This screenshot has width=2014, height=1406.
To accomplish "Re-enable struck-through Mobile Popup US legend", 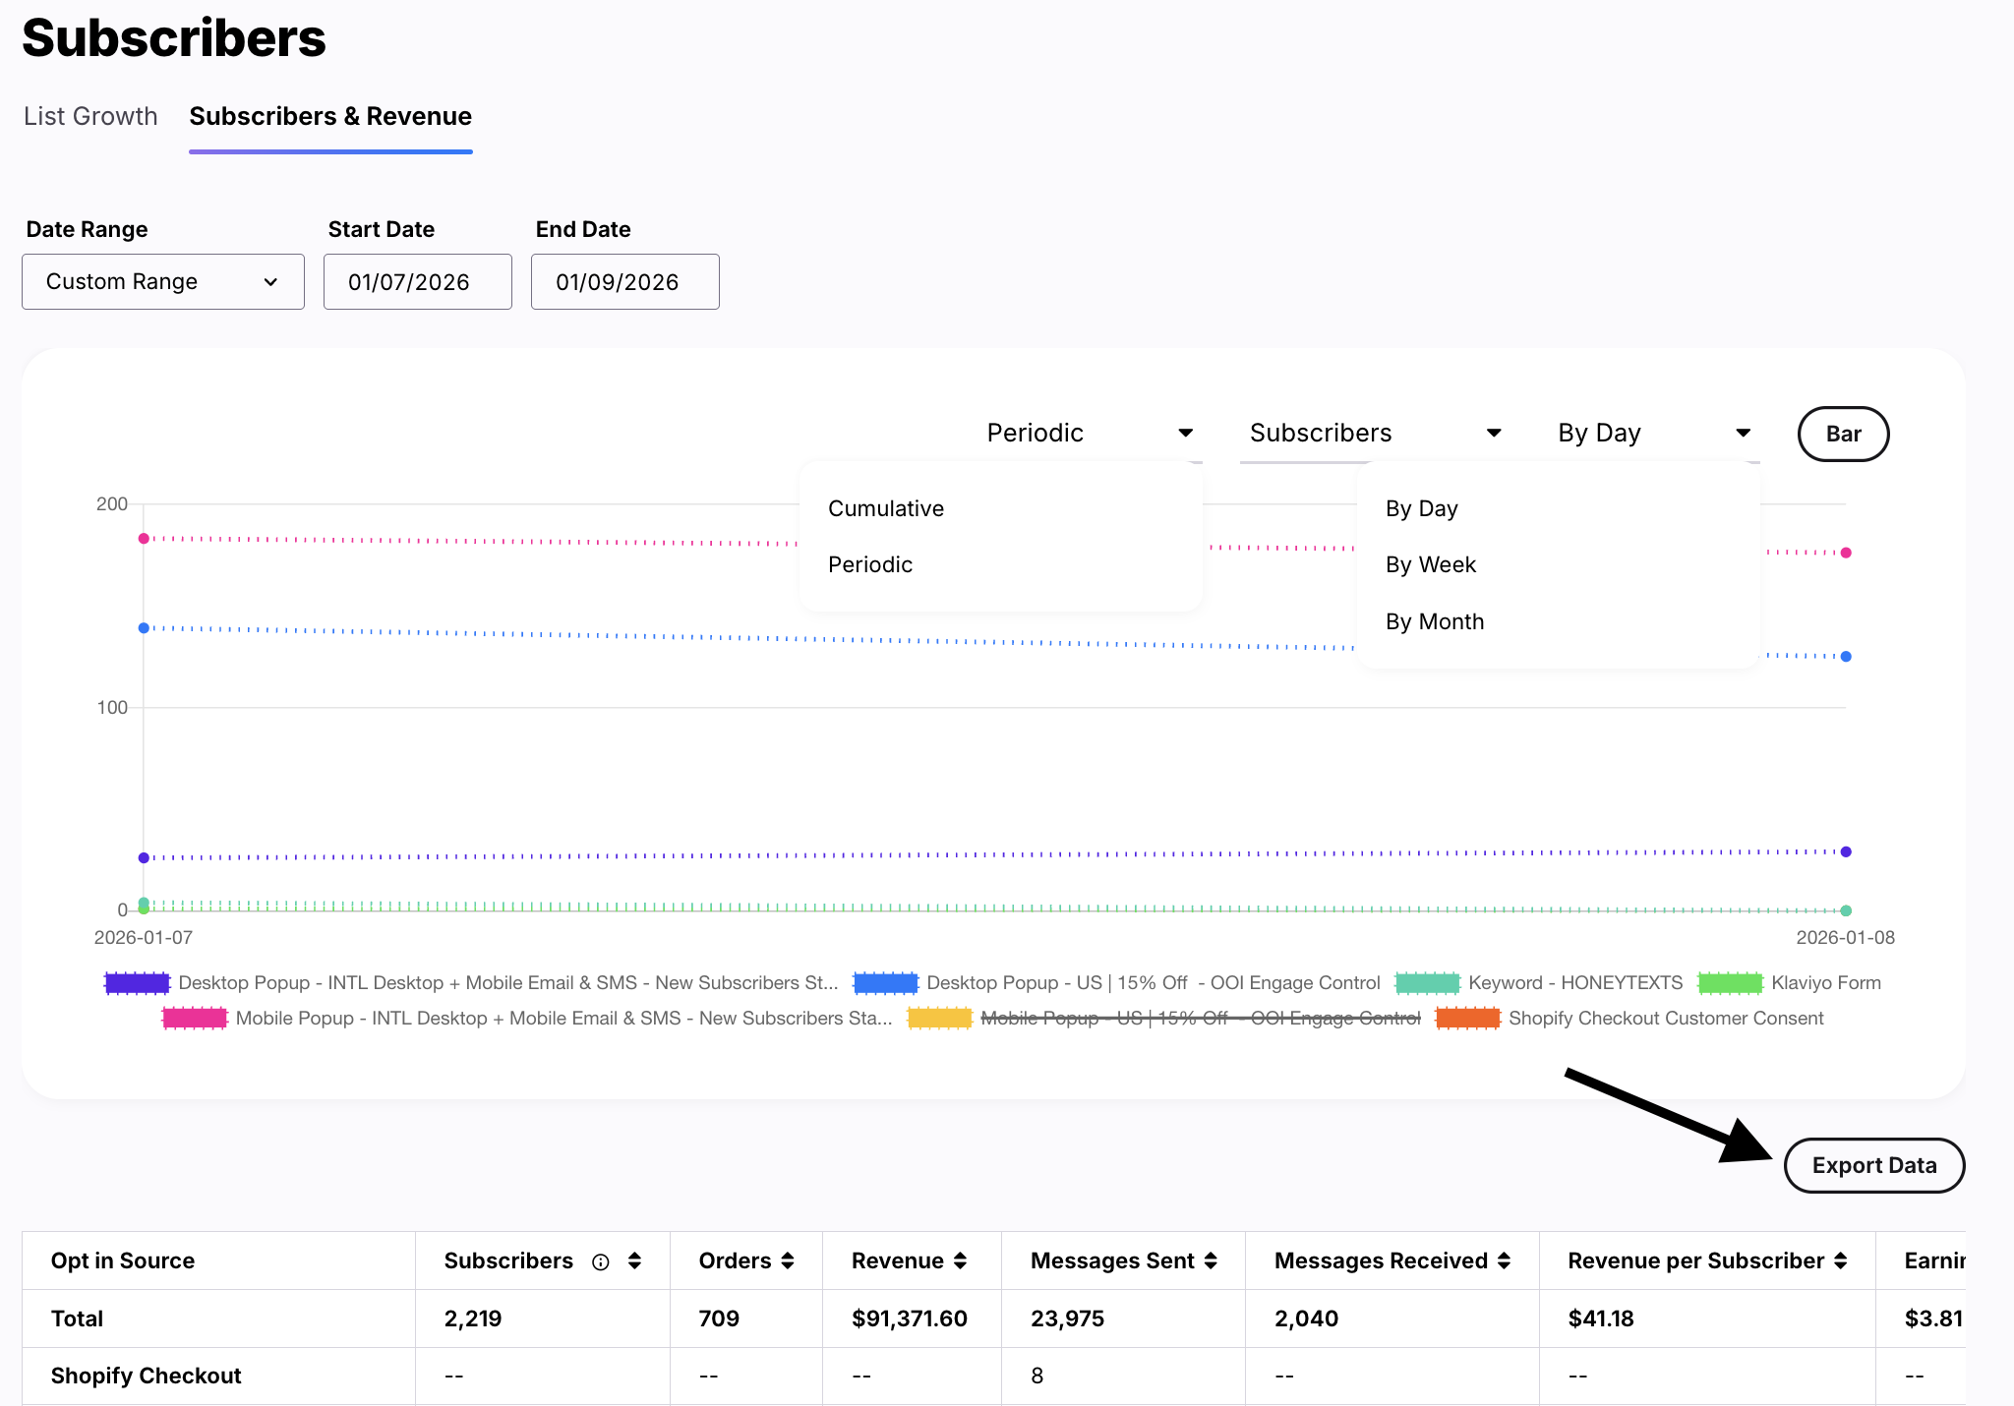I will (x=1200, y=1019).
